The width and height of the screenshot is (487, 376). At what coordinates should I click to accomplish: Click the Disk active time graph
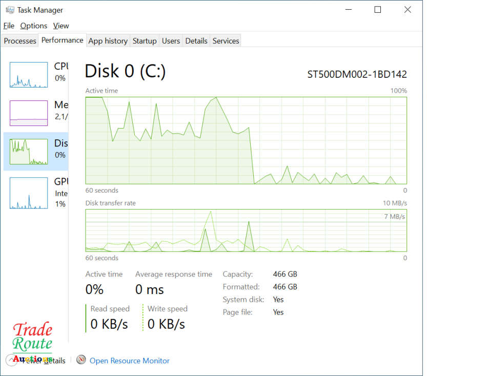(246, 140)
